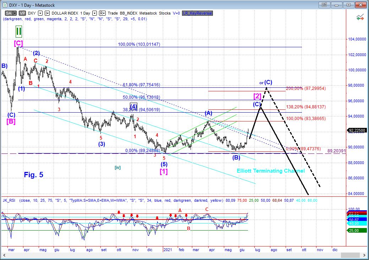Screen dimensions: 369x260
Task: Open the DXY symbol dropdown arrow
Action: tap(40, 13)
